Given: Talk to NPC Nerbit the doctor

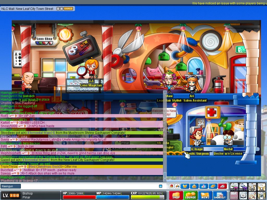Looking at the screenshot, I should pos(228,138).
